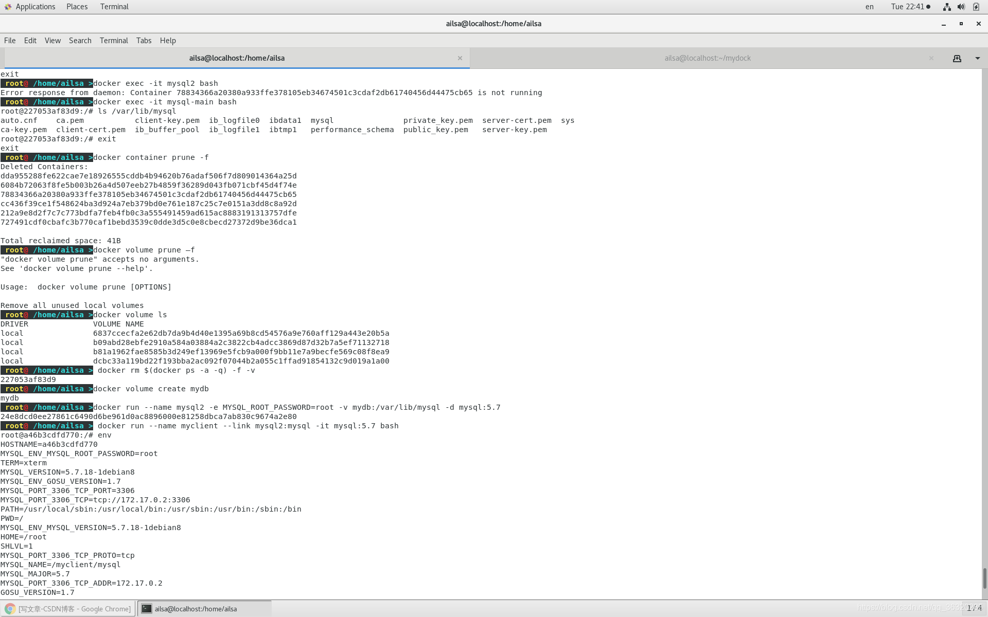This screenshot has height=617, width=988.
Task: Open the File menu
Action: click(10, 41)
